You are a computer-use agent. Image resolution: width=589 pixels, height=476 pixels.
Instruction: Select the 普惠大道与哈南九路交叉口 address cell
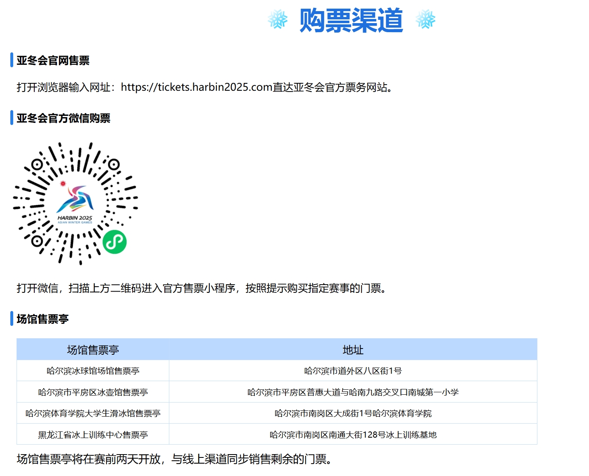pos(353,392)
